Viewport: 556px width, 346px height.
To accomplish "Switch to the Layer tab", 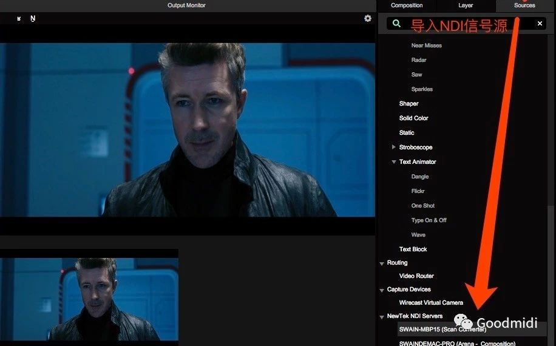I will [x=466, y=5].
